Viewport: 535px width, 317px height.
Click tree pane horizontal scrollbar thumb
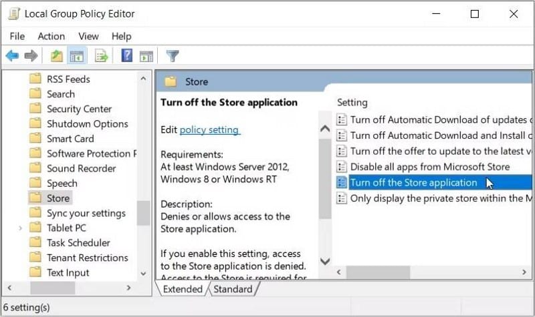pyautogui.click(x=53, y=288)
